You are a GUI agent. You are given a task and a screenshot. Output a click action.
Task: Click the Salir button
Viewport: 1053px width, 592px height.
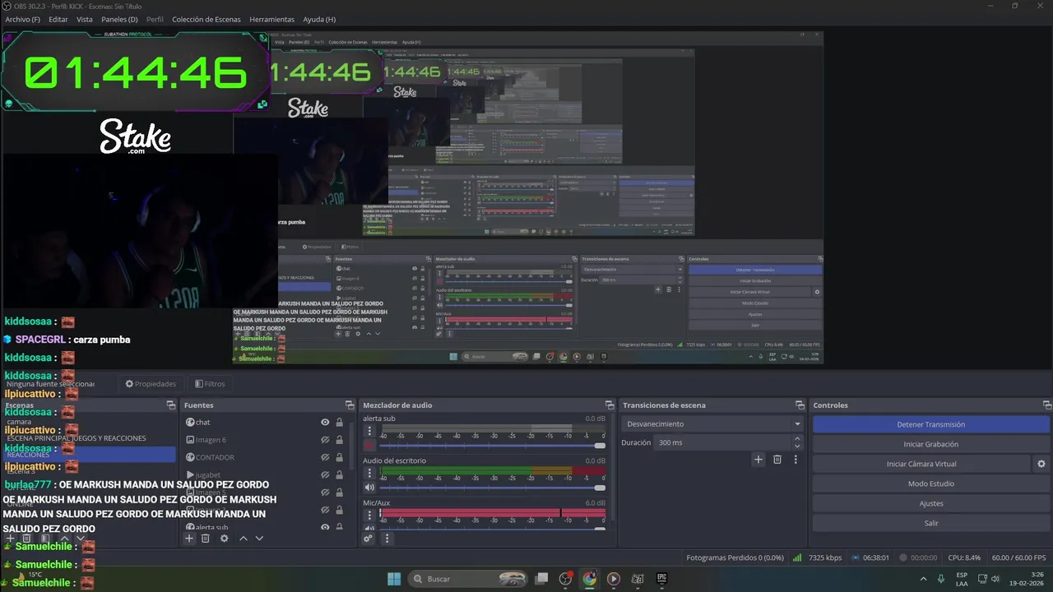tap(931, 523)
